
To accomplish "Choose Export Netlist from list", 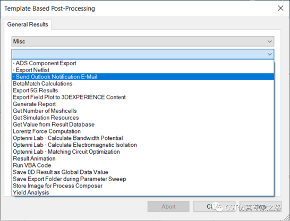I will pyautogui.click(x=142, y=70).
